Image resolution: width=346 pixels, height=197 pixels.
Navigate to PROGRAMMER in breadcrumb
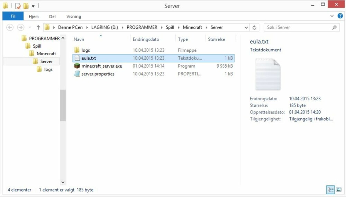(142, 27)
